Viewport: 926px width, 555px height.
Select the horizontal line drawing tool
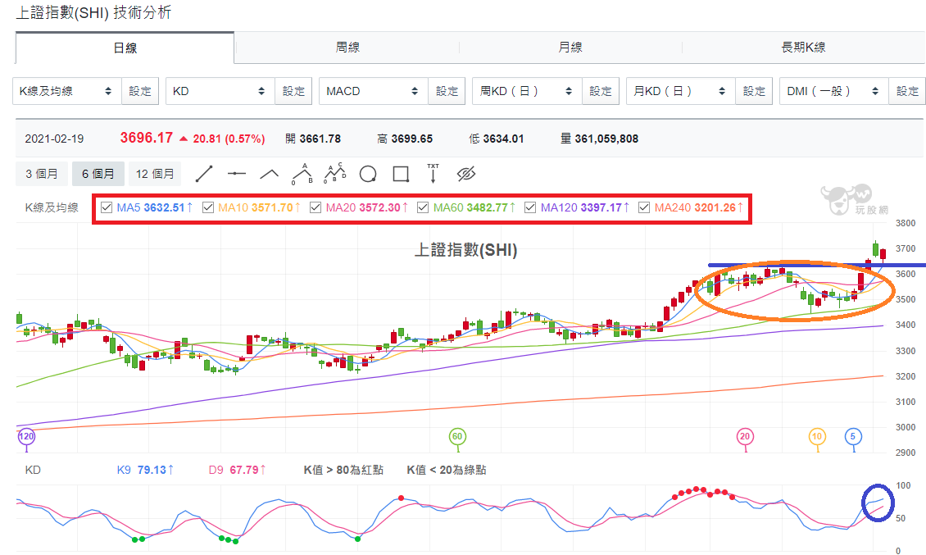(236, 174)
